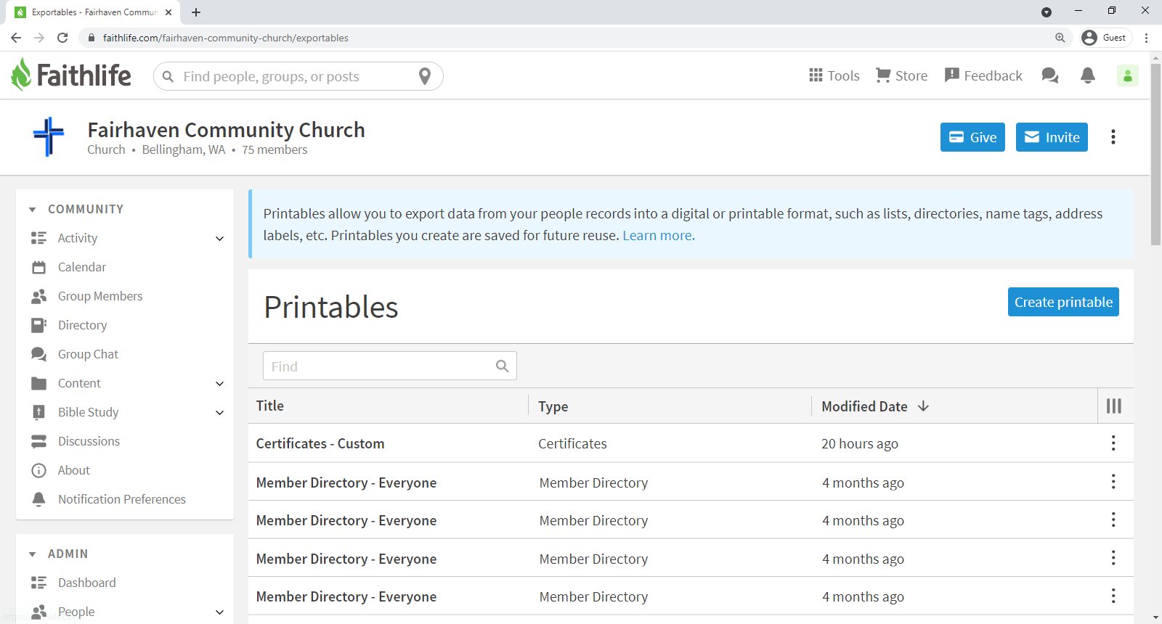Follow the Learn more link
Image resolution: width=1162 pixels, height=624 pixels.
[x=658, y=235]
